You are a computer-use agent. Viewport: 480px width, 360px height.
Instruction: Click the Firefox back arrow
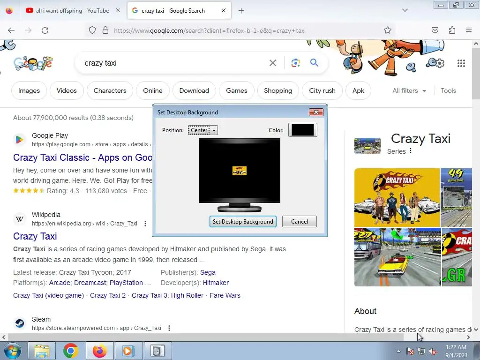[11, 30]
